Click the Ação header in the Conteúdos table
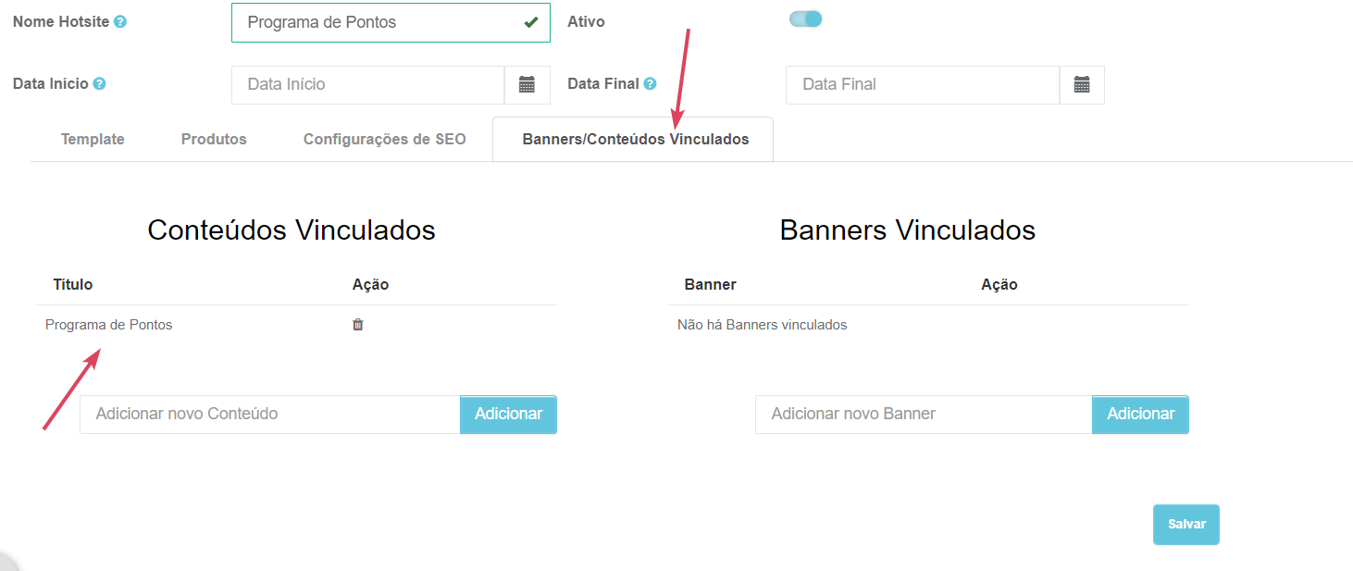Viewport: 1353px width, 571px height. pyautogui.click(x=370, y=284)
